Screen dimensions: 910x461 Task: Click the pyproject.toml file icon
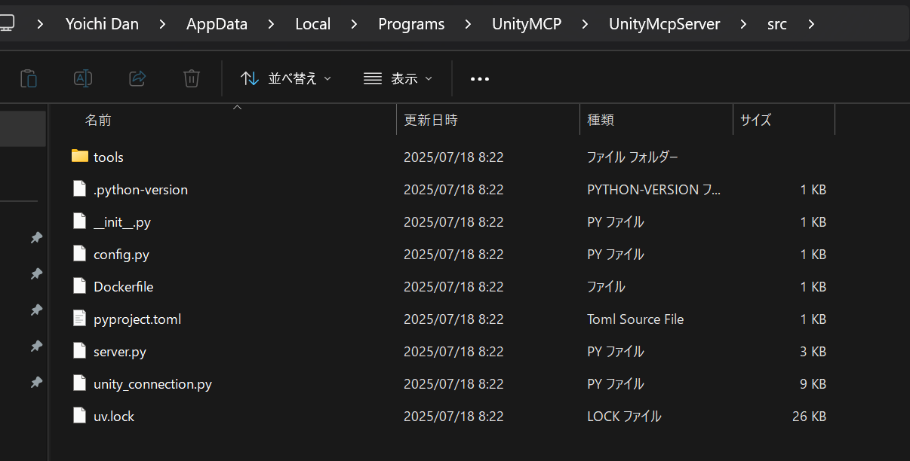(x=80, y=319)
